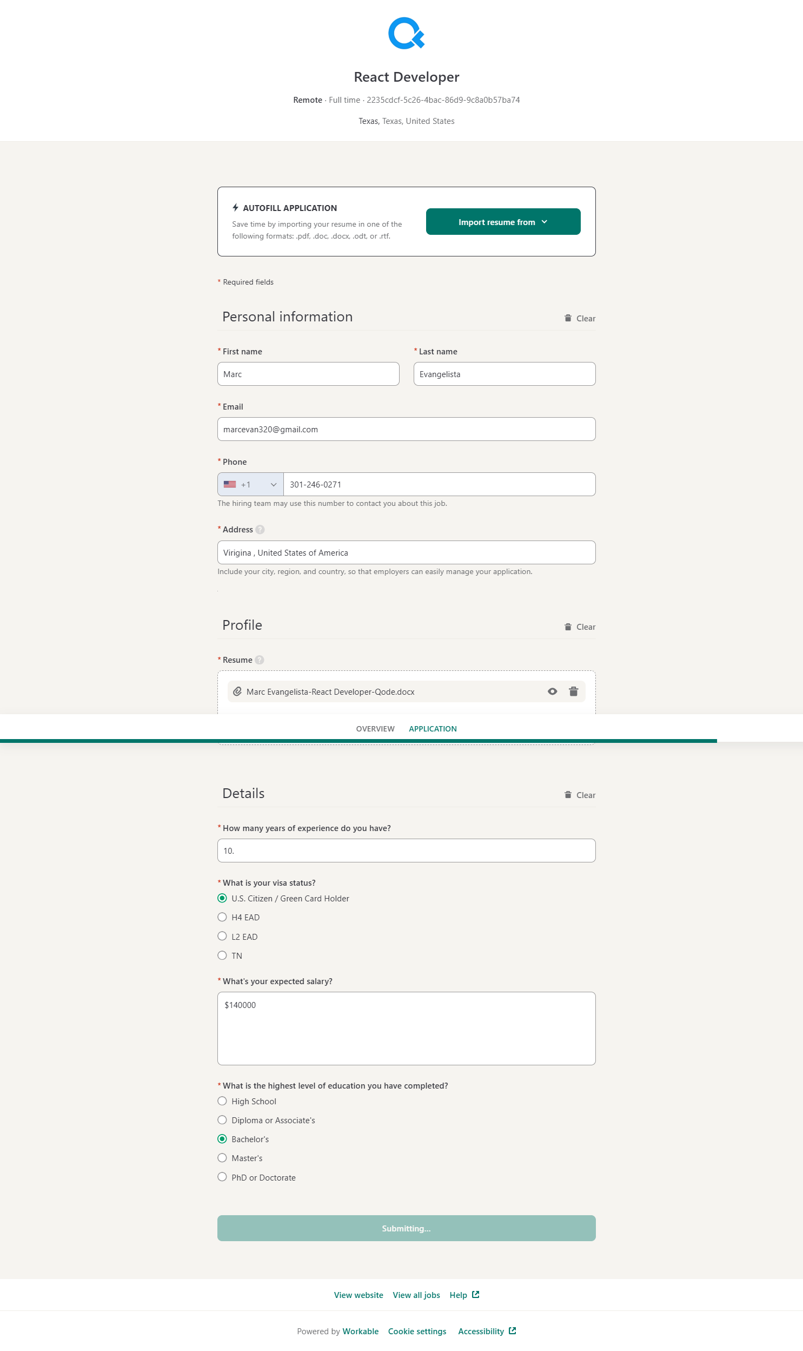Clear the Profile section
Image resolution: width=803 pixels, height=1351 pixels.
coord(580,627)
